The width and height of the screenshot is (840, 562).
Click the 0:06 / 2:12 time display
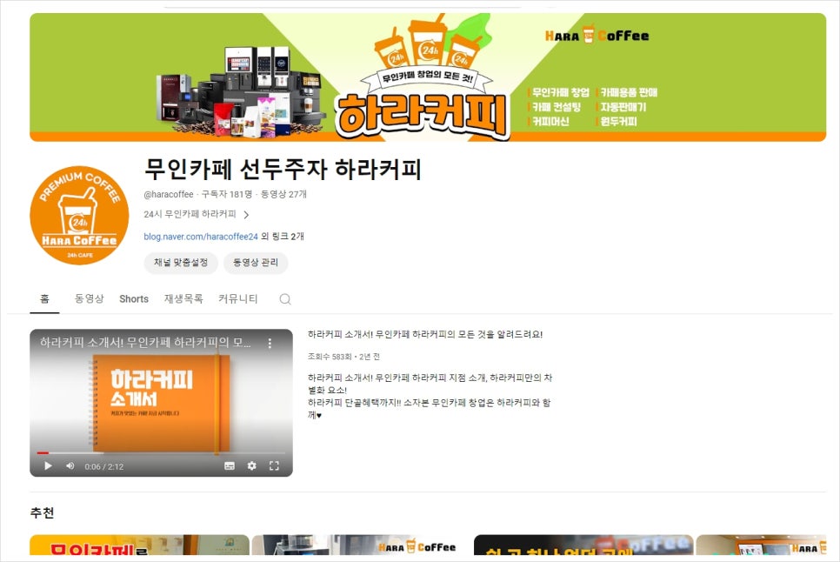(104, 466)
